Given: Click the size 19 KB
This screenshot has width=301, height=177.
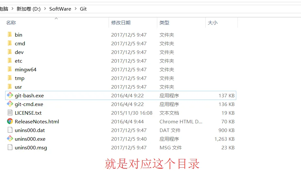Looking at the screenshot, I should [x=228, y=113].
